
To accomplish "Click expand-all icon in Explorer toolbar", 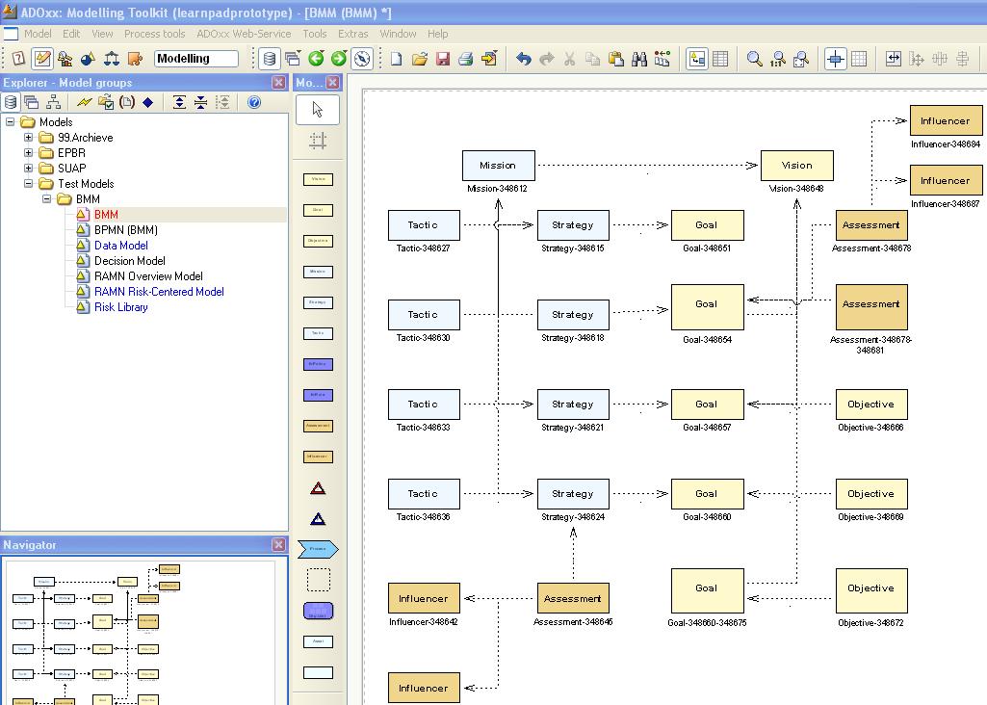I will tap(179, 102).
